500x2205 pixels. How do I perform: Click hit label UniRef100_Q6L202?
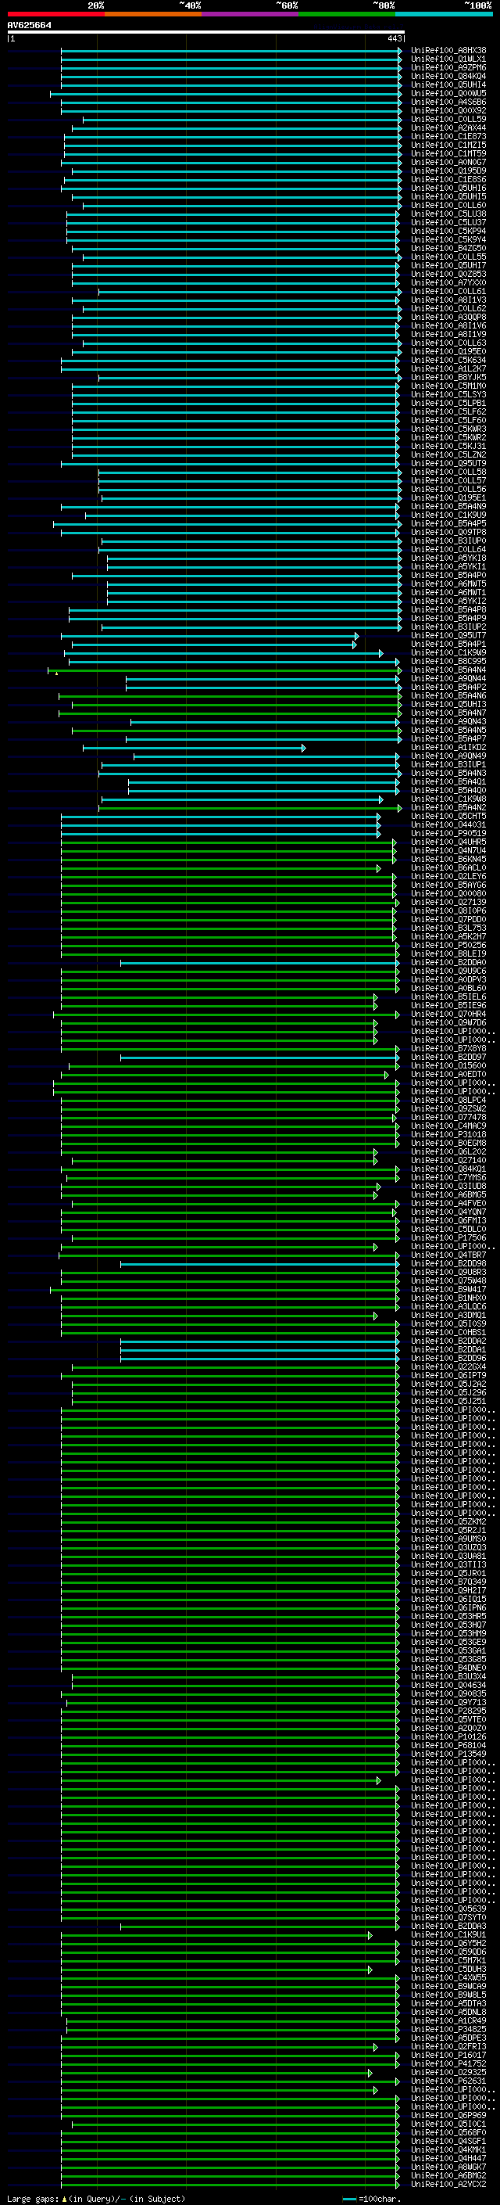(x=448, y=1151)
